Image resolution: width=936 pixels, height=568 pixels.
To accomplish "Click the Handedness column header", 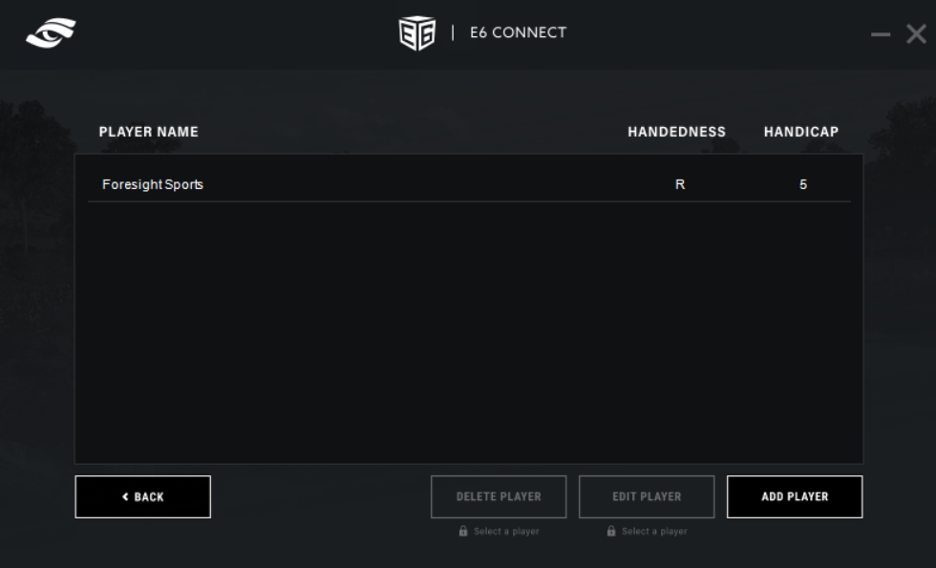I will [676, 132].
